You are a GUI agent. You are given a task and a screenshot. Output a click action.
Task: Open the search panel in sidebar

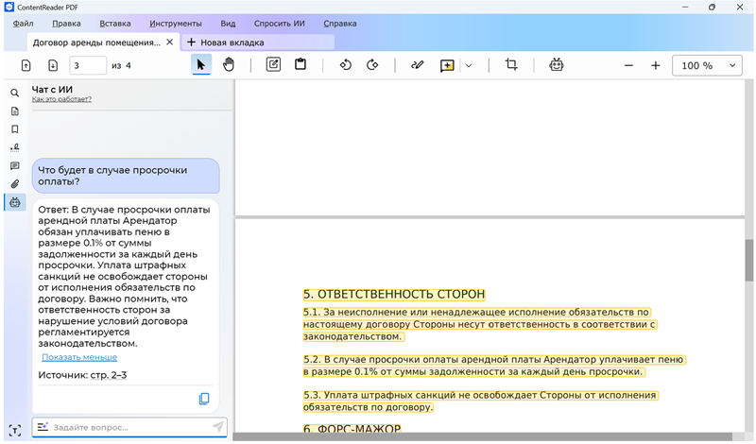point(14,94)
